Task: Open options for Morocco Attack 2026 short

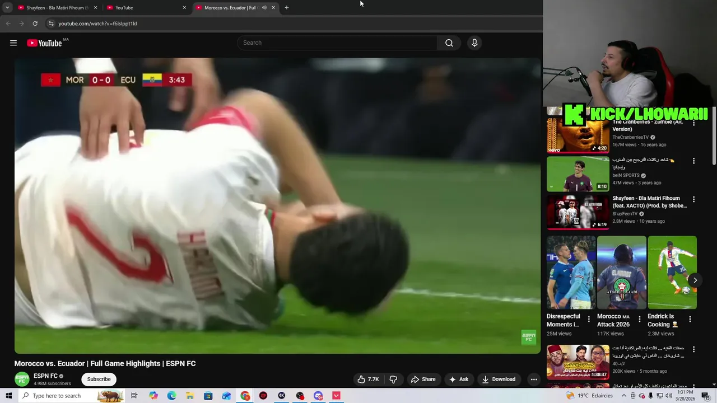Action: [639, 319]
